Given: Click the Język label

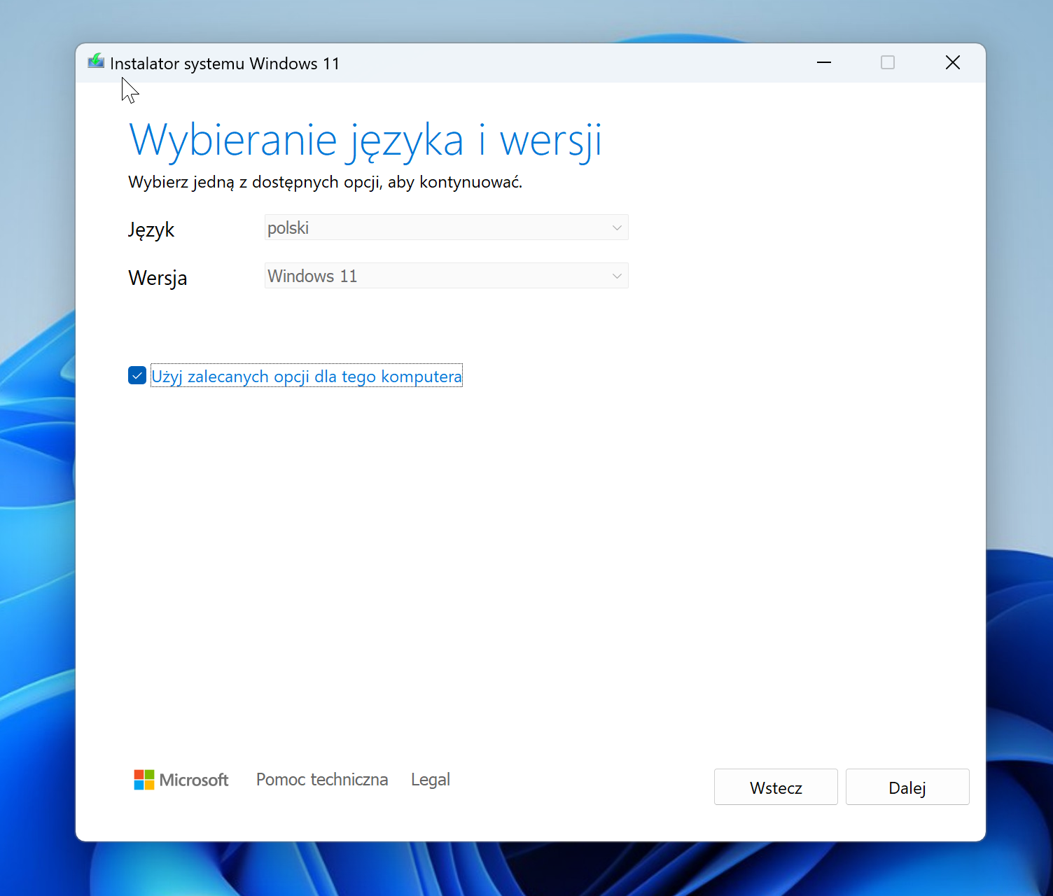Looking at the screenshot, I should (x=151, y=230).
